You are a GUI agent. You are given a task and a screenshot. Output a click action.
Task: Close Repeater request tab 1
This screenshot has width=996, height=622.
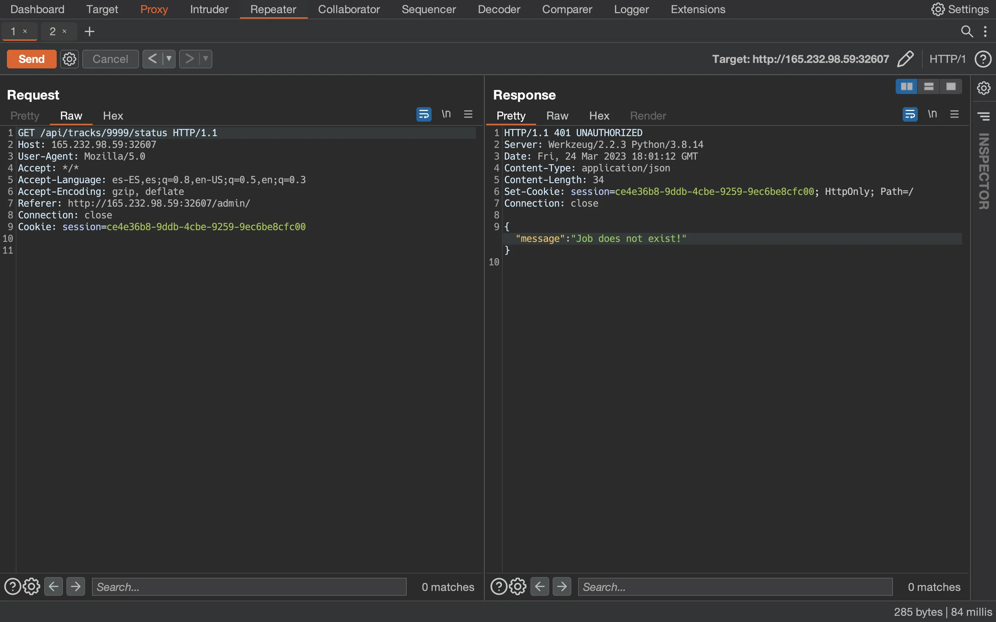point(25,31)
